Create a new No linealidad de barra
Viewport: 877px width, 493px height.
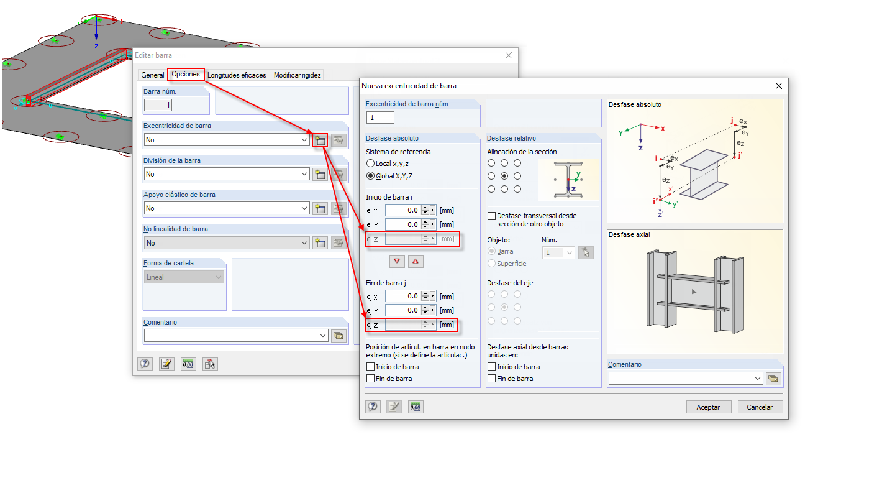pos(320,242)
